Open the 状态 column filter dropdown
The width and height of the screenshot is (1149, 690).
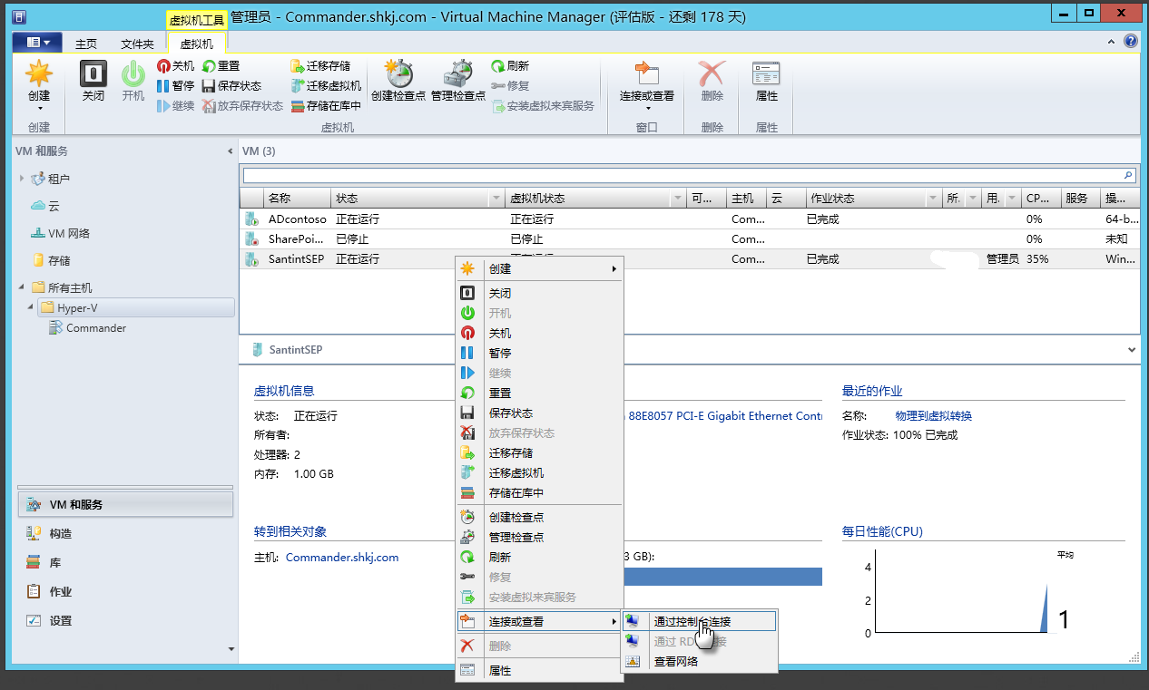click(496, 199)
